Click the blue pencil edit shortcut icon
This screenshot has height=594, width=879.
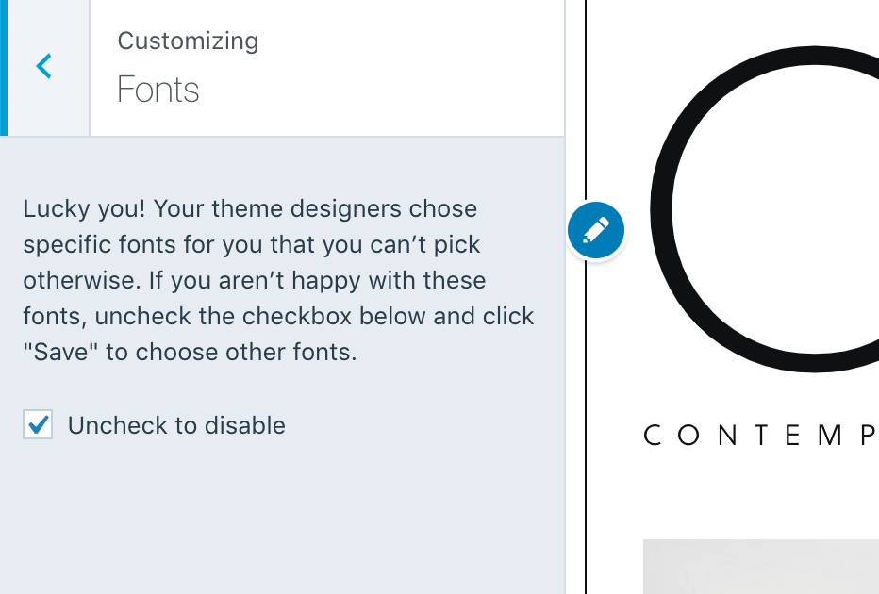[x=595, y=230]
